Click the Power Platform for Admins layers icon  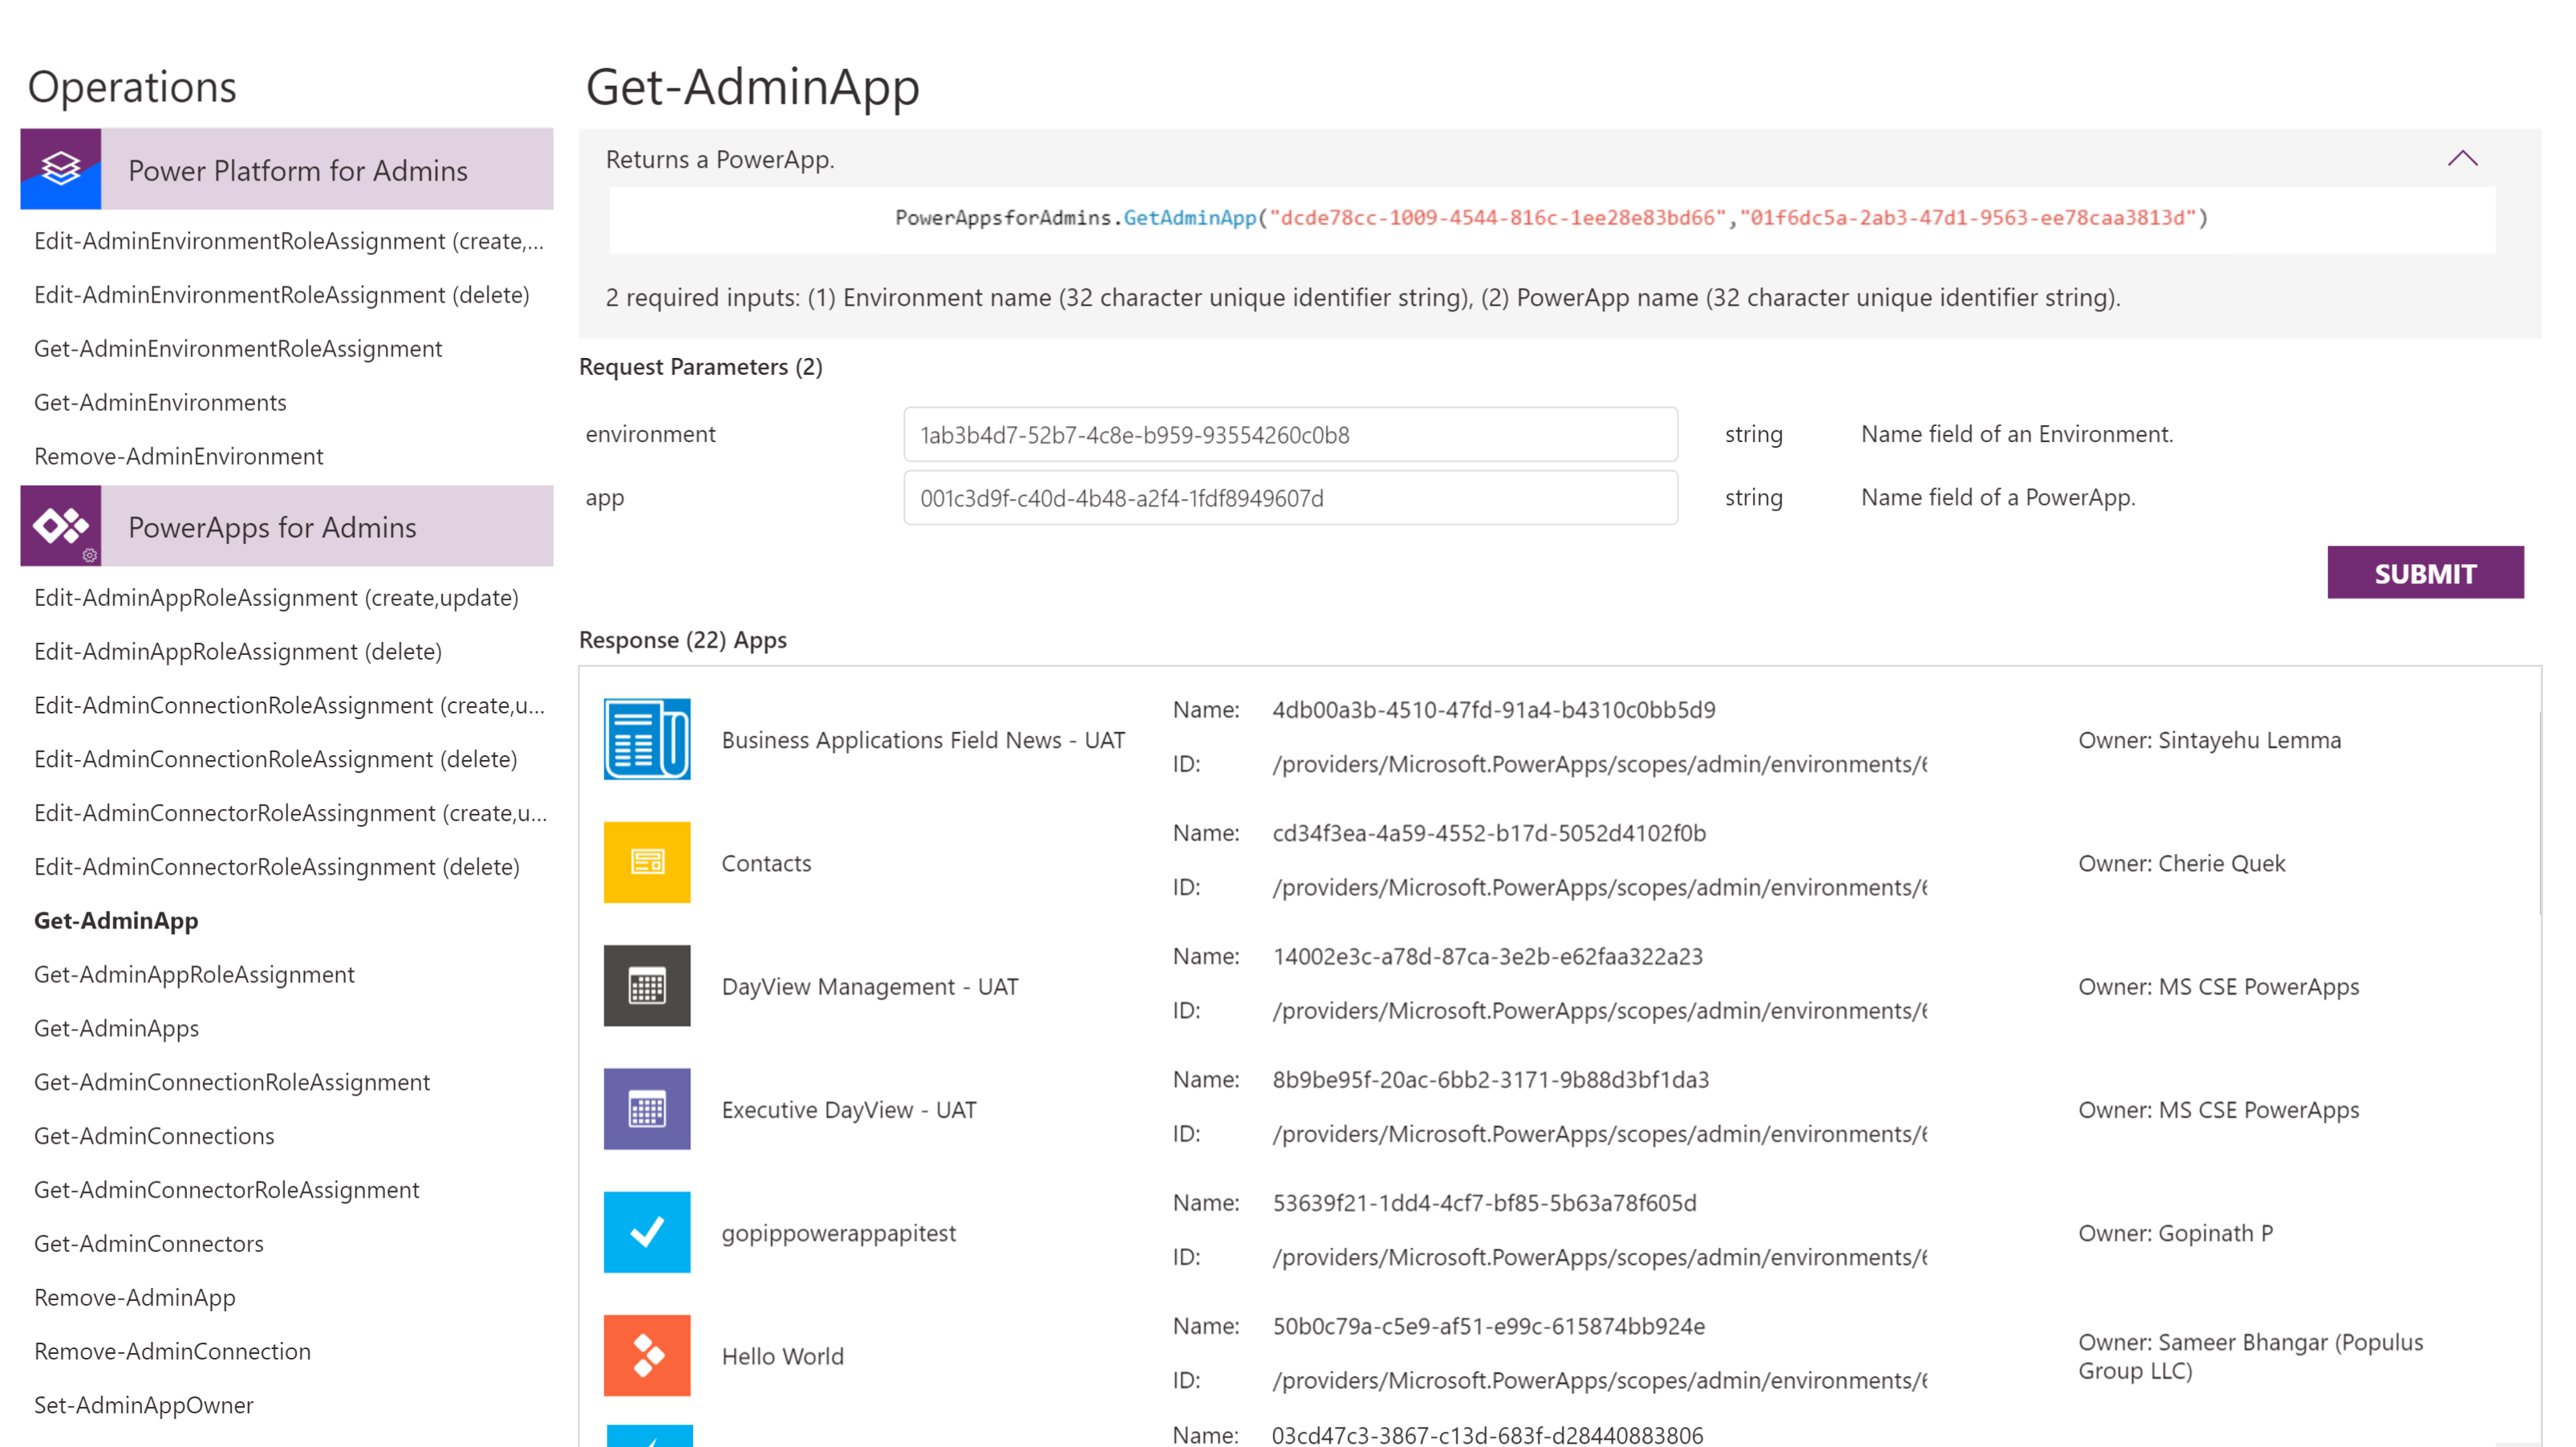[x=62, y=169]
